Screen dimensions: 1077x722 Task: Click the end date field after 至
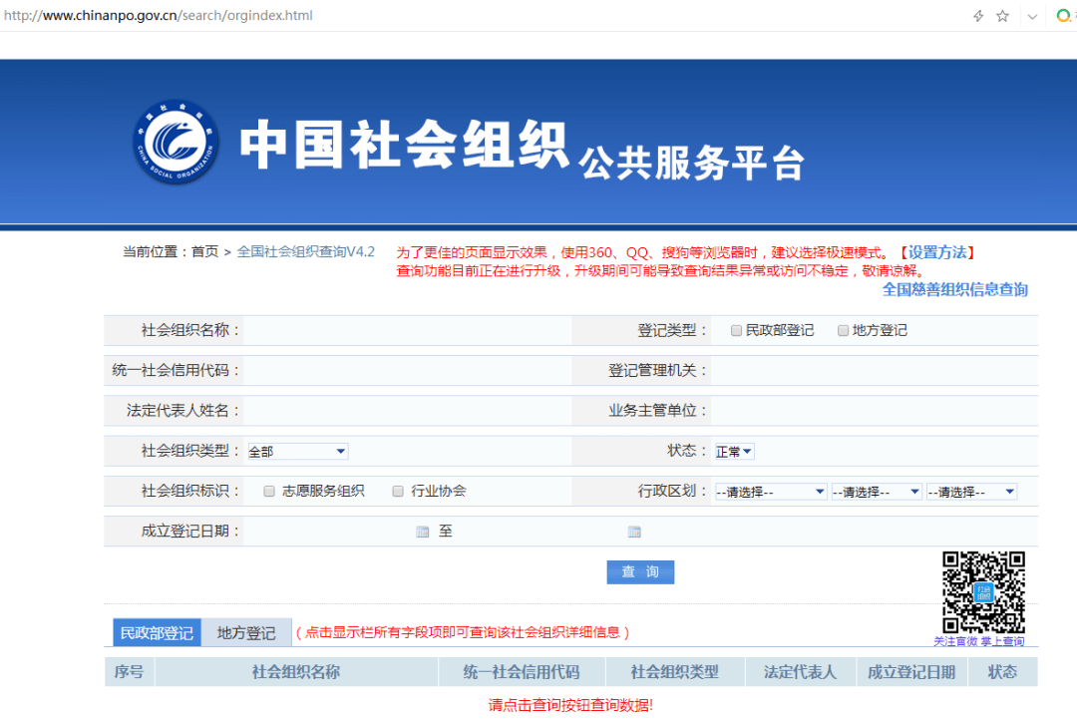point(540,532)
